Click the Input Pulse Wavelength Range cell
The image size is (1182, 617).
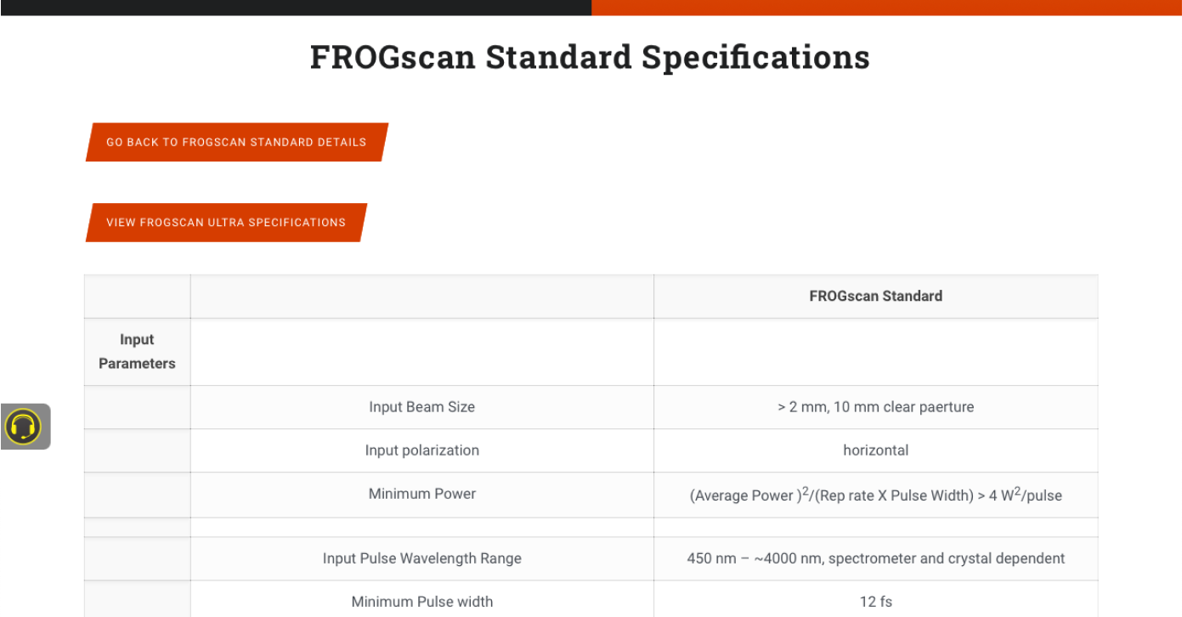(x=421, y=558)
